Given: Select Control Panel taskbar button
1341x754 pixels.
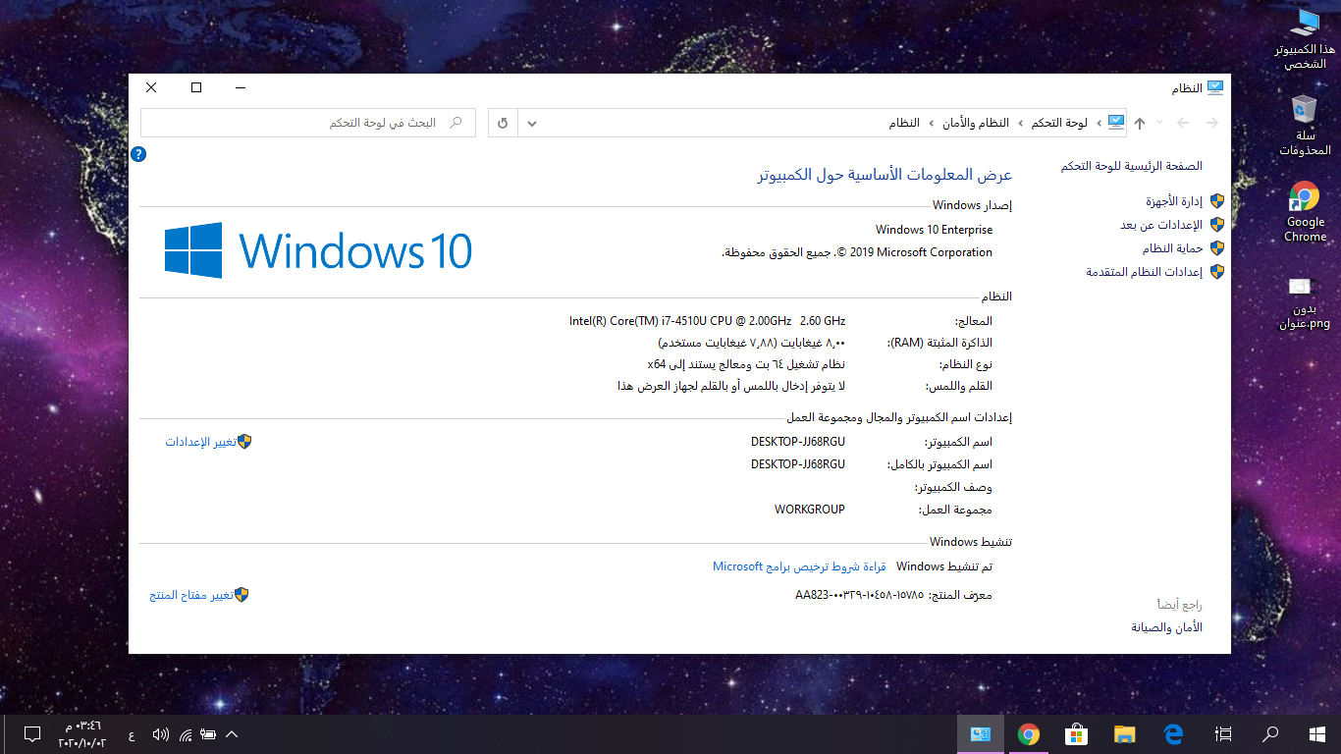Looking at the screenshot, I should point(981,734).
